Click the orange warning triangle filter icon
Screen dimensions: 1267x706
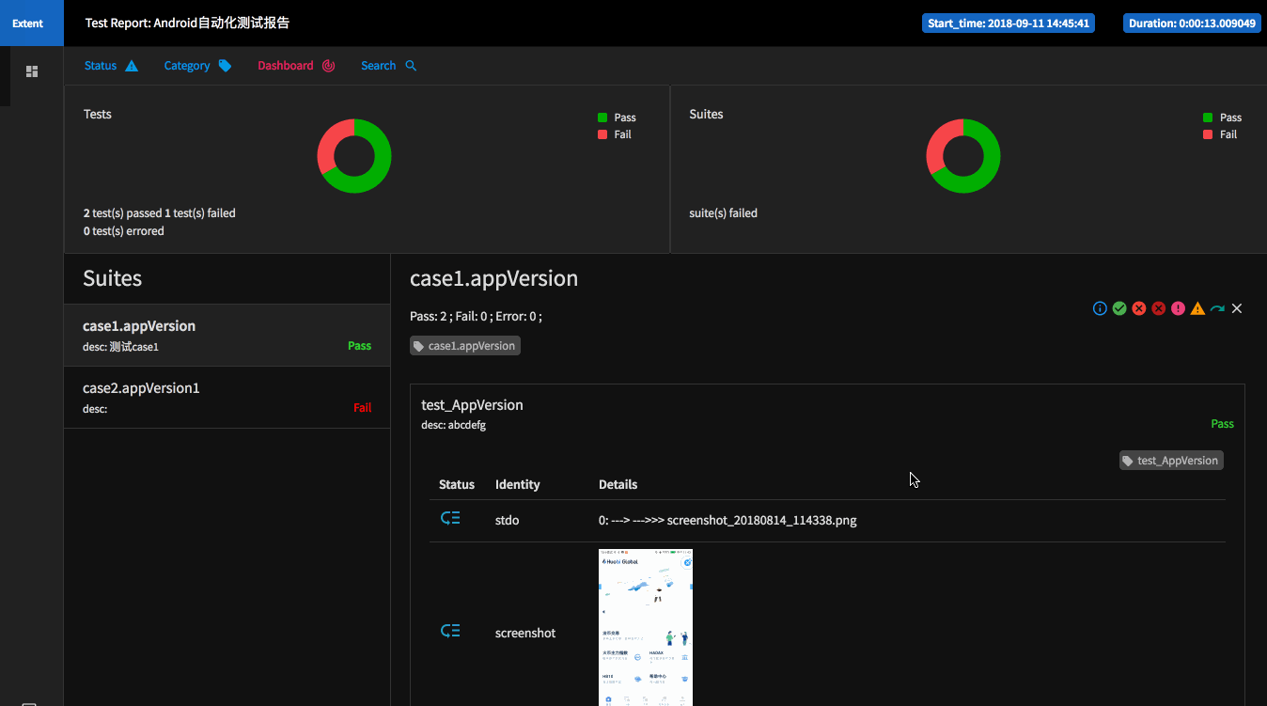coord(1197,308)
